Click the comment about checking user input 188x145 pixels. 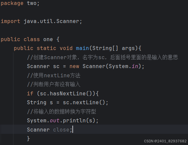(x=54, y=85)
